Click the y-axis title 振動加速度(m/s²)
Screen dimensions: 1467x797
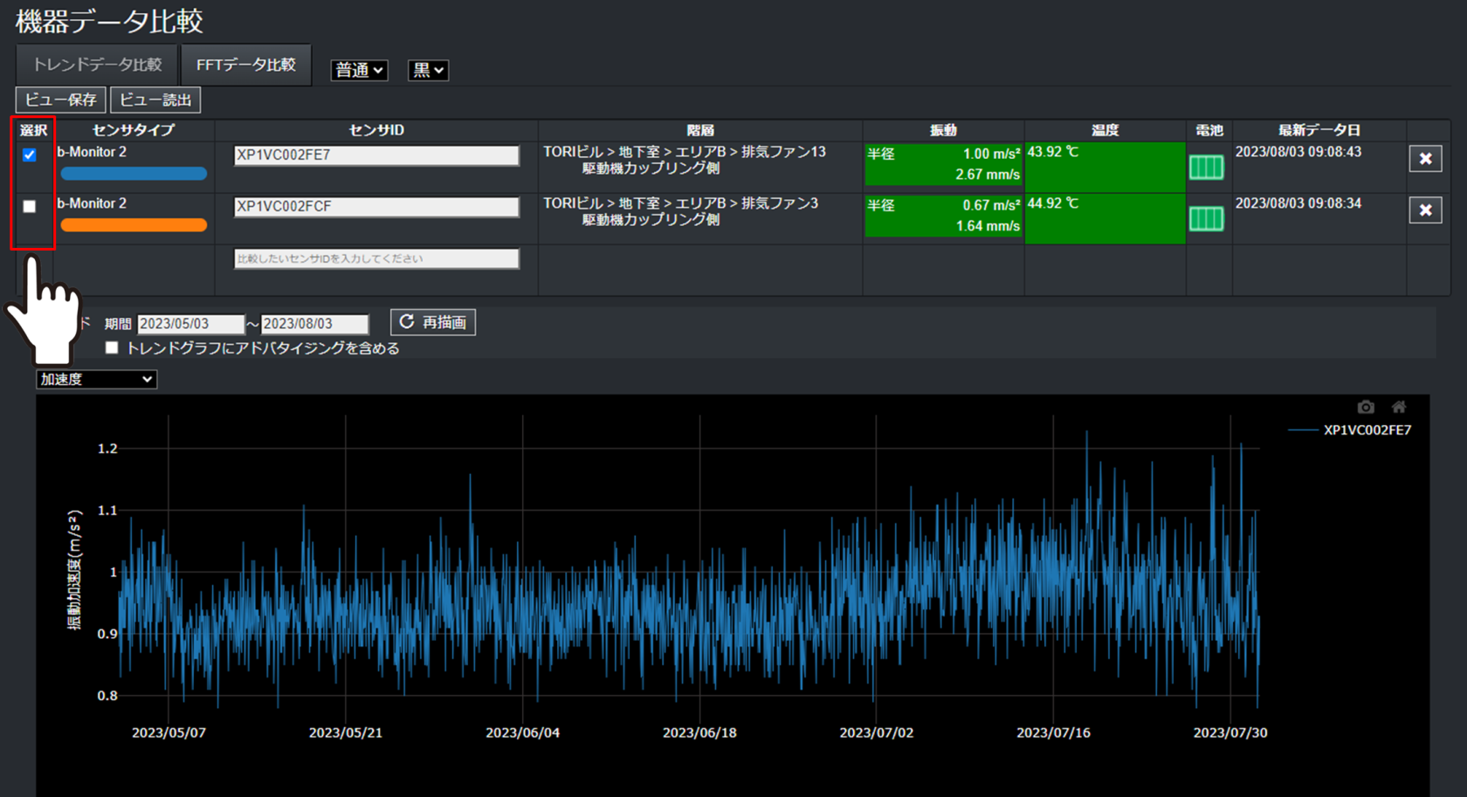[75, 570]
